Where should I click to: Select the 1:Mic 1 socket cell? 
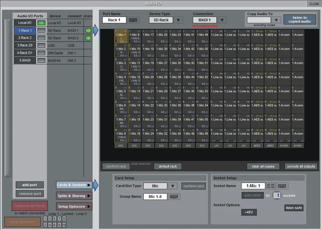coord(121,36)
